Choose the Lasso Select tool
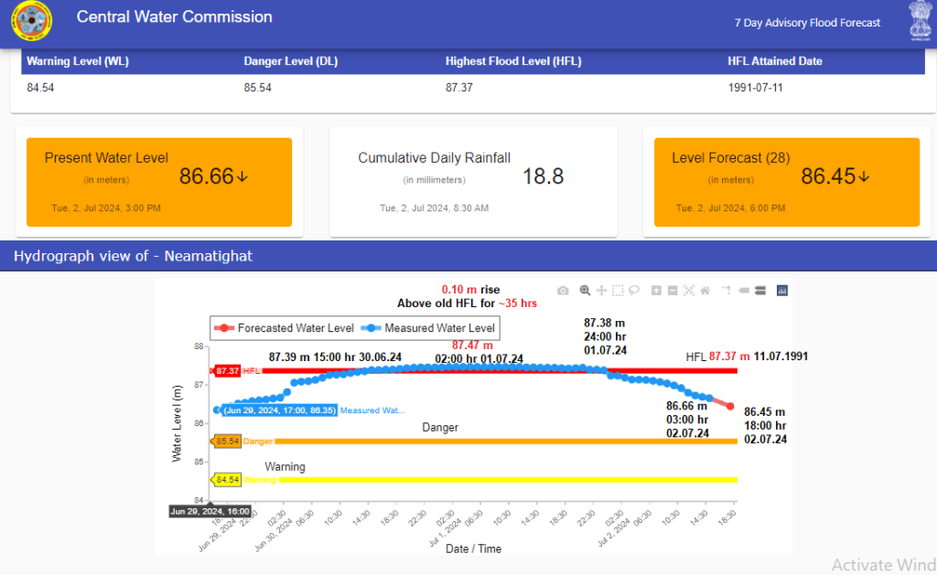This screenshot has height=575, width=937. (x=633, y=291)
